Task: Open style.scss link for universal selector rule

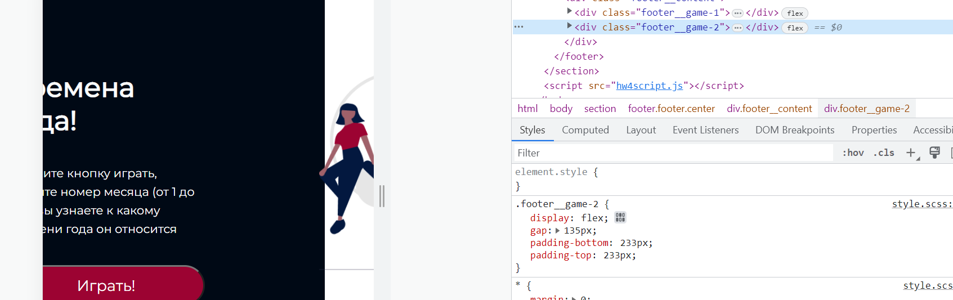Action: (x=928, y=285)
